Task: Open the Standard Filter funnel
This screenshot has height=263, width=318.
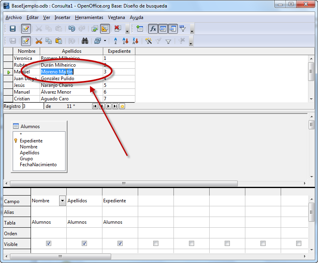Action: (x=168, y=42)
